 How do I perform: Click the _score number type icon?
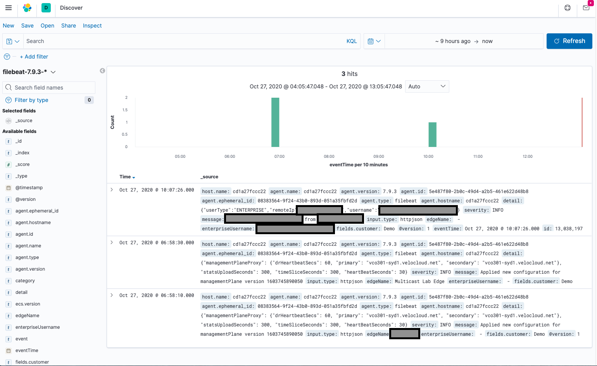(9, 165)
